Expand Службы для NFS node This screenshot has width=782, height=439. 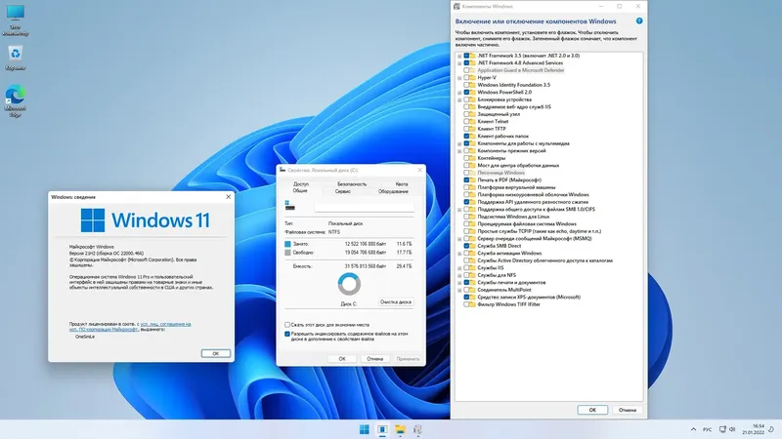pos(459,275)
